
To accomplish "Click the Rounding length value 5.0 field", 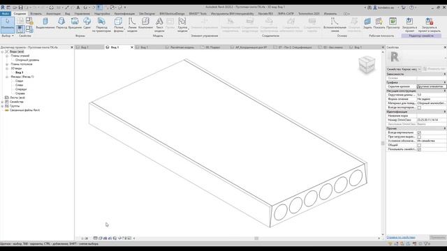I will (x=432, y=95).
